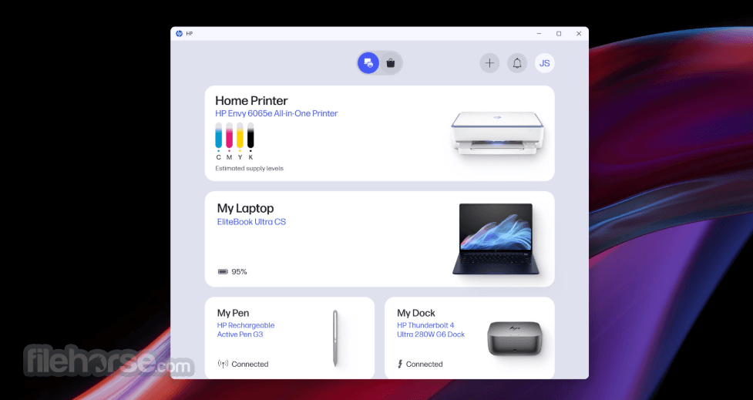Click the EliteBook Ultra CS link
753x400 pixels.
click(251, 222)
